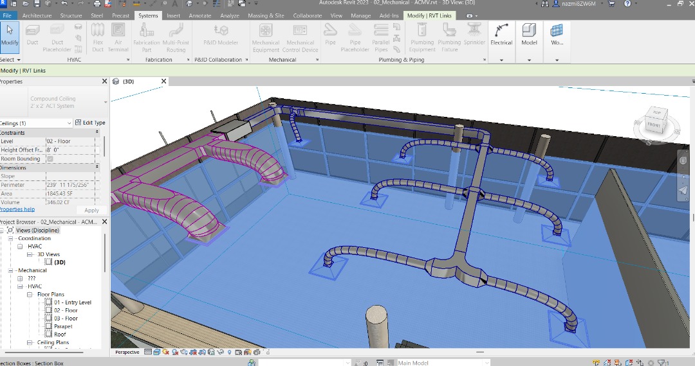The width and height of the screenshot is (695, 366).
Task: Expand the Select panel dropdown
Action: tap(18, 60)
